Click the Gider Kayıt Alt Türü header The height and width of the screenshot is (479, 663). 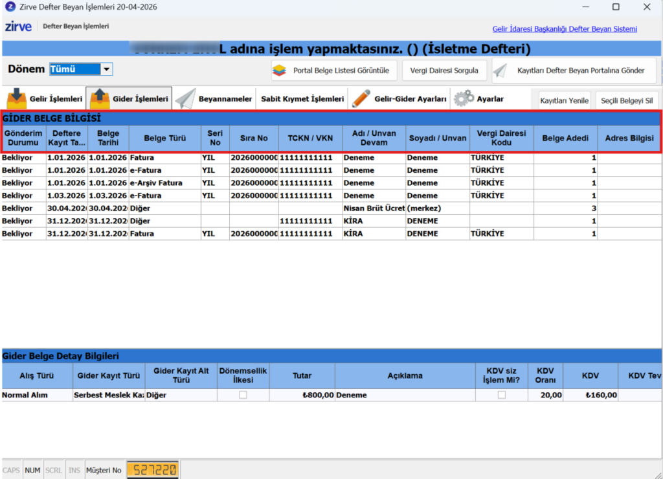(181, 375)
